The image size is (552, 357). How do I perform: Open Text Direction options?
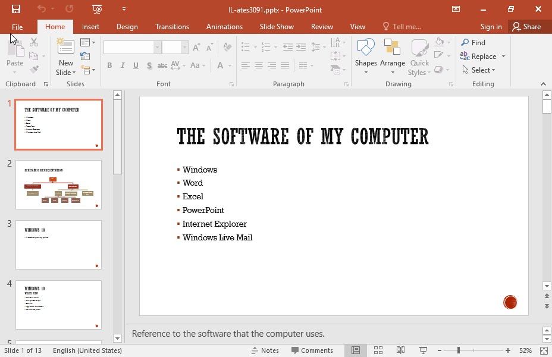(338, 42)
